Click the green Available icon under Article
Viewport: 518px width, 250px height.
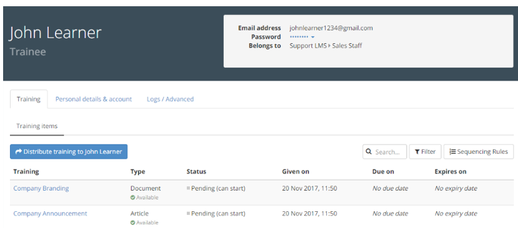click(133, 222)
